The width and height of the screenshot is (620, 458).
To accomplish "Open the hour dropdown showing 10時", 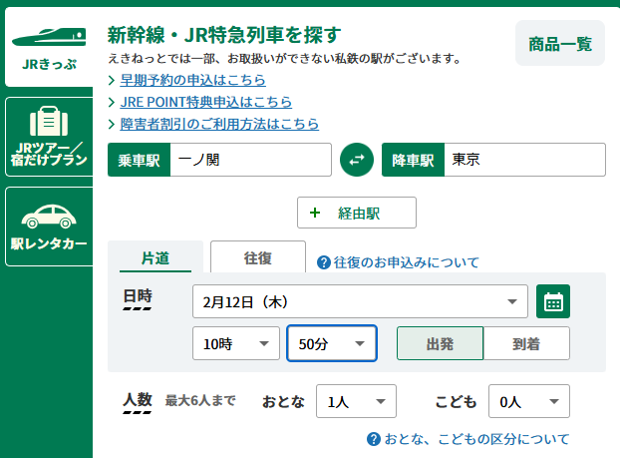I will pyautogui.click(x=235, y=343).
